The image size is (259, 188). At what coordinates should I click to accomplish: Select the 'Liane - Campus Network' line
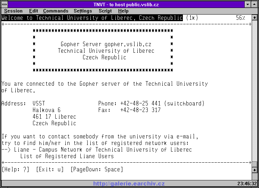97,149
